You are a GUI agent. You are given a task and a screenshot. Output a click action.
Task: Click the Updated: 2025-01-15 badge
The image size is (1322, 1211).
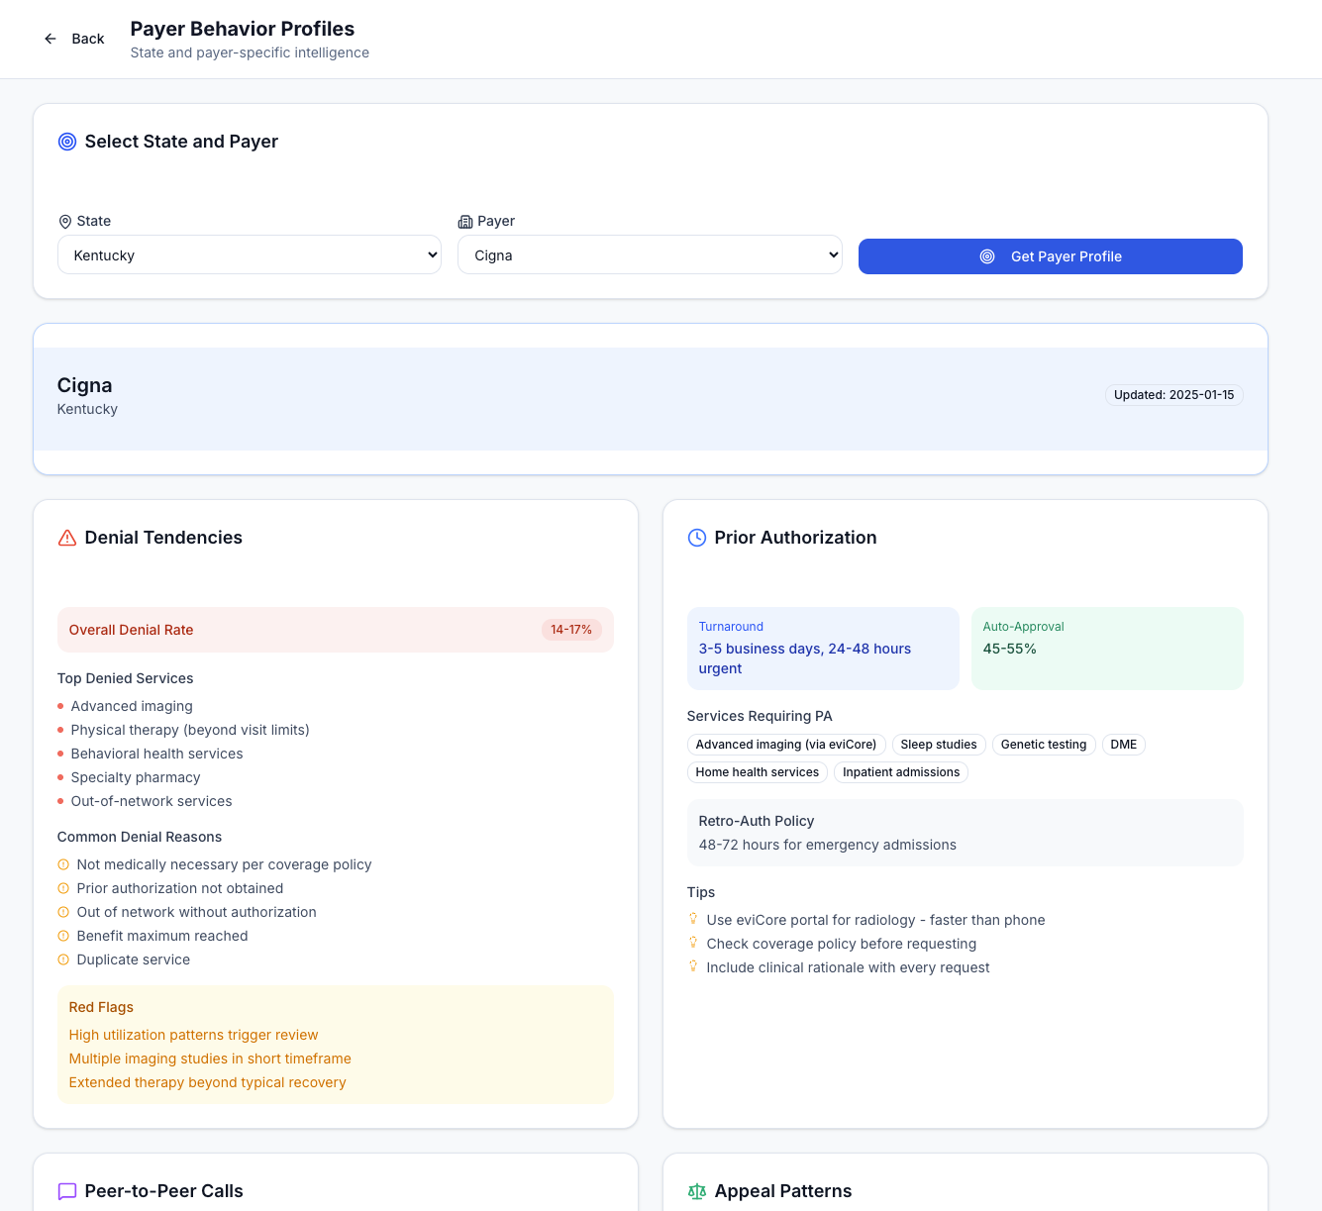pos(1174,395)
